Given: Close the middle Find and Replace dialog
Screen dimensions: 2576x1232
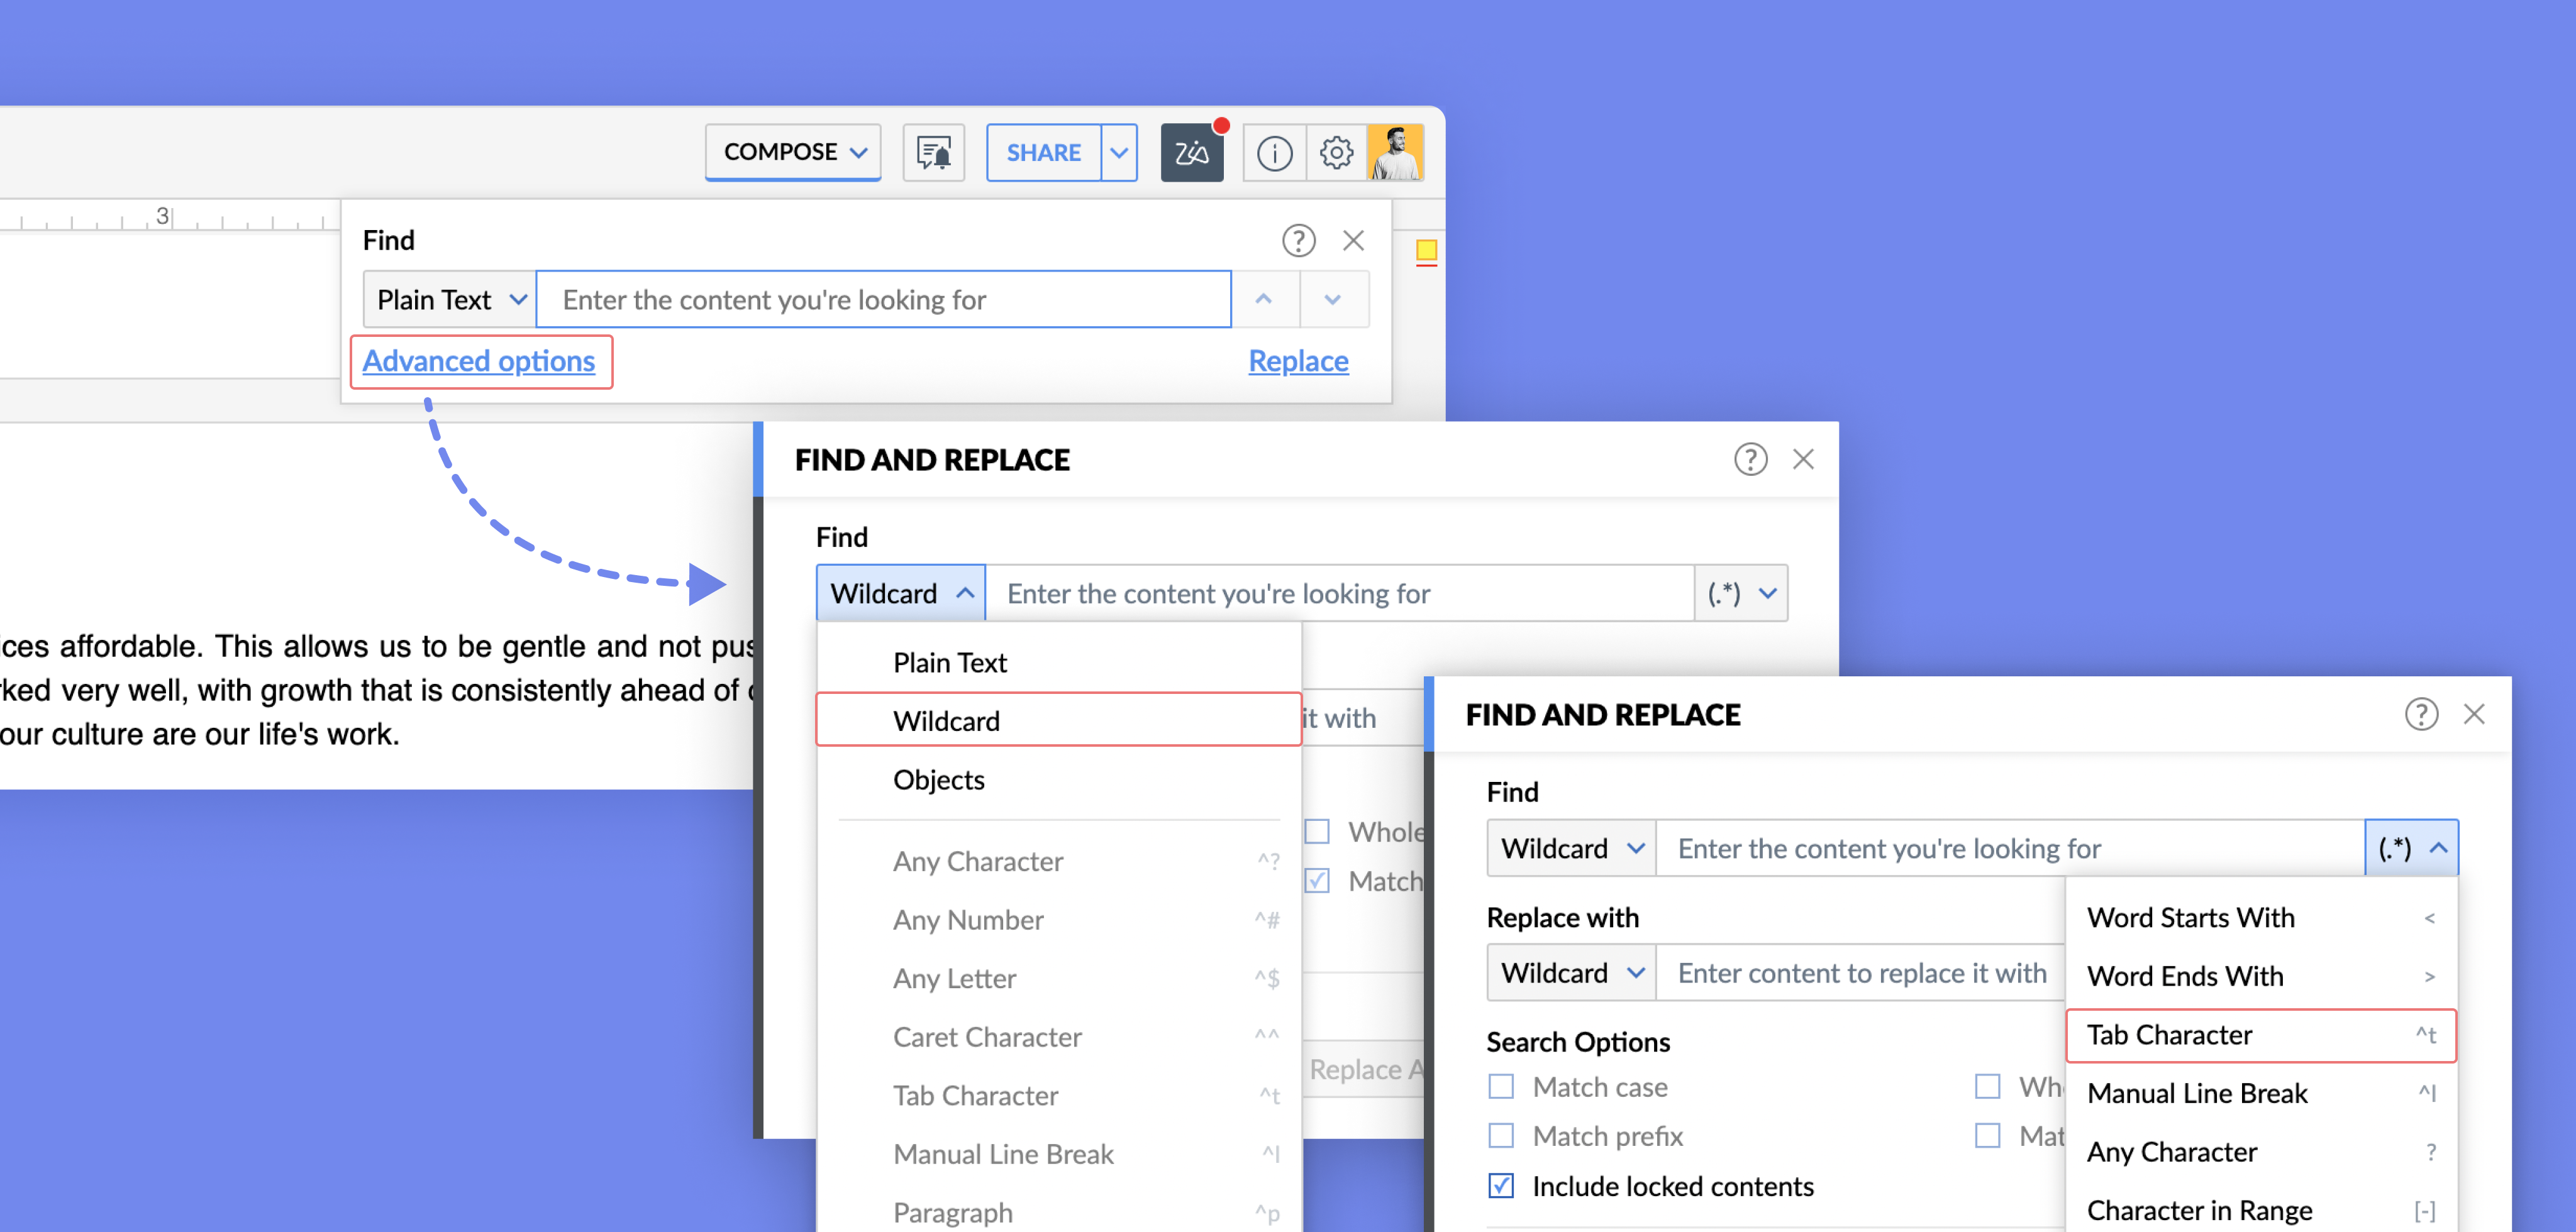Looking at the screenshot, I should (x=1803, y=459).
